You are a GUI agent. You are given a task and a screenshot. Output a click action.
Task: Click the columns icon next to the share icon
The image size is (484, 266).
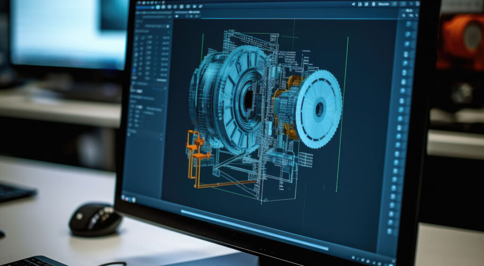pyautogui.click(x=360, y=4)
